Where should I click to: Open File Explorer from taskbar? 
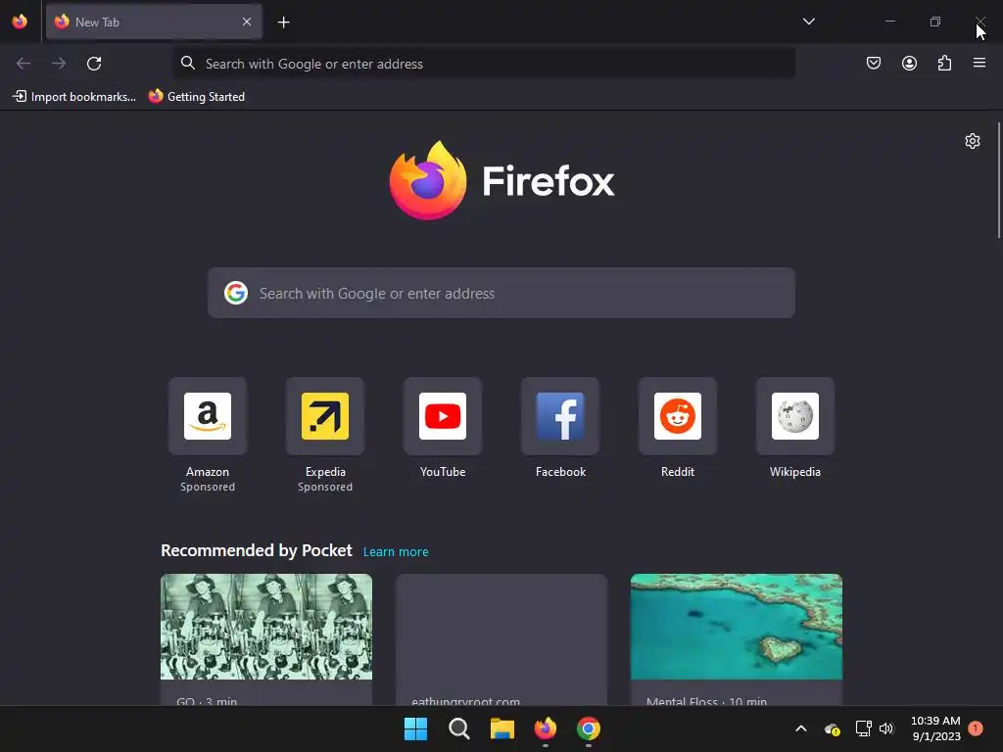[502, 728]
